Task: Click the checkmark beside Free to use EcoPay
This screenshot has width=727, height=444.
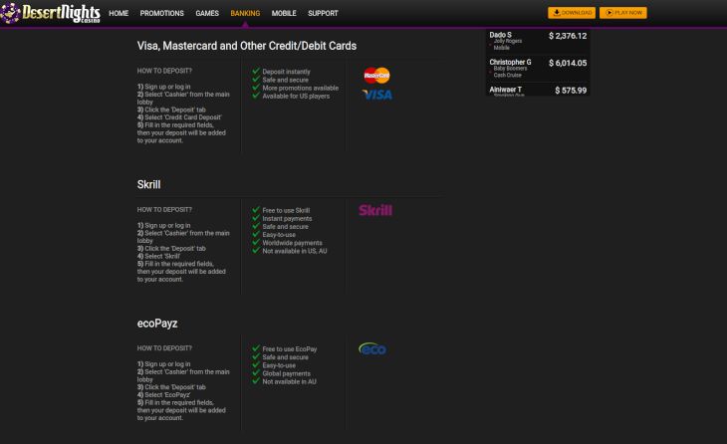Action: tap(256, 348)
